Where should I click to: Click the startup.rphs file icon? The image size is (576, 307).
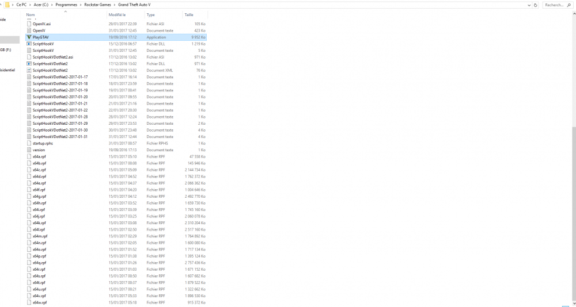[29, 143]
